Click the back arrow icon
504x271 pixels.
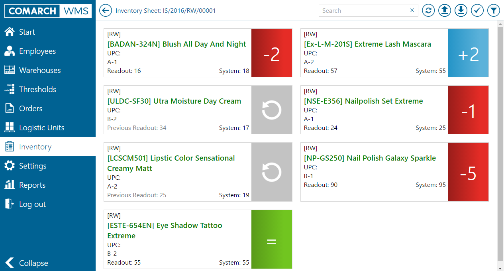(105, 10)
